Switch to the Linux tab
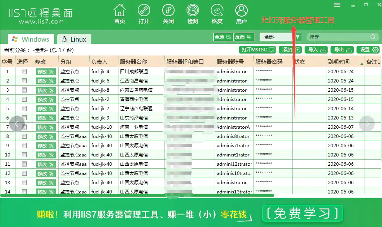382x227 pixels. click(x=74, y=39)
